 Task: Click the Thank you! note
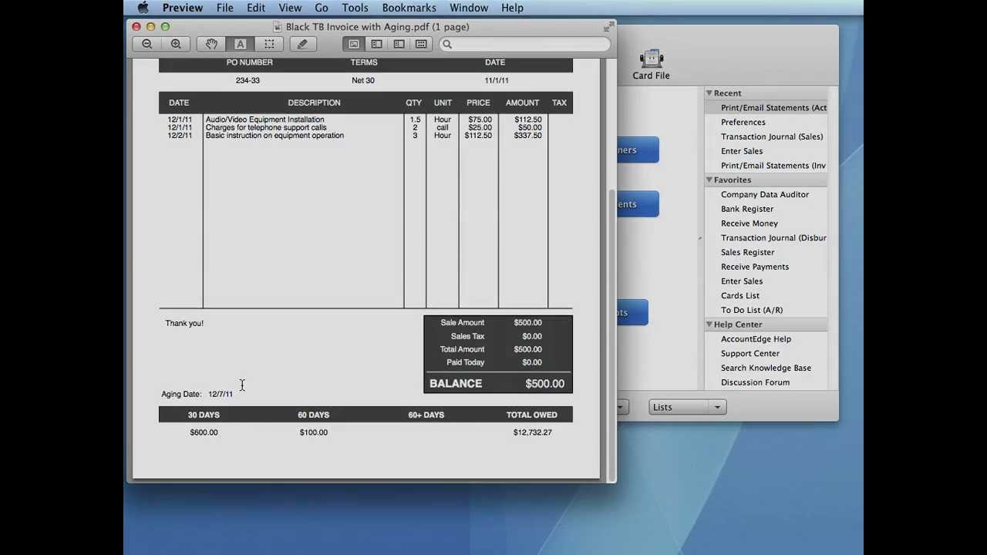184,323
